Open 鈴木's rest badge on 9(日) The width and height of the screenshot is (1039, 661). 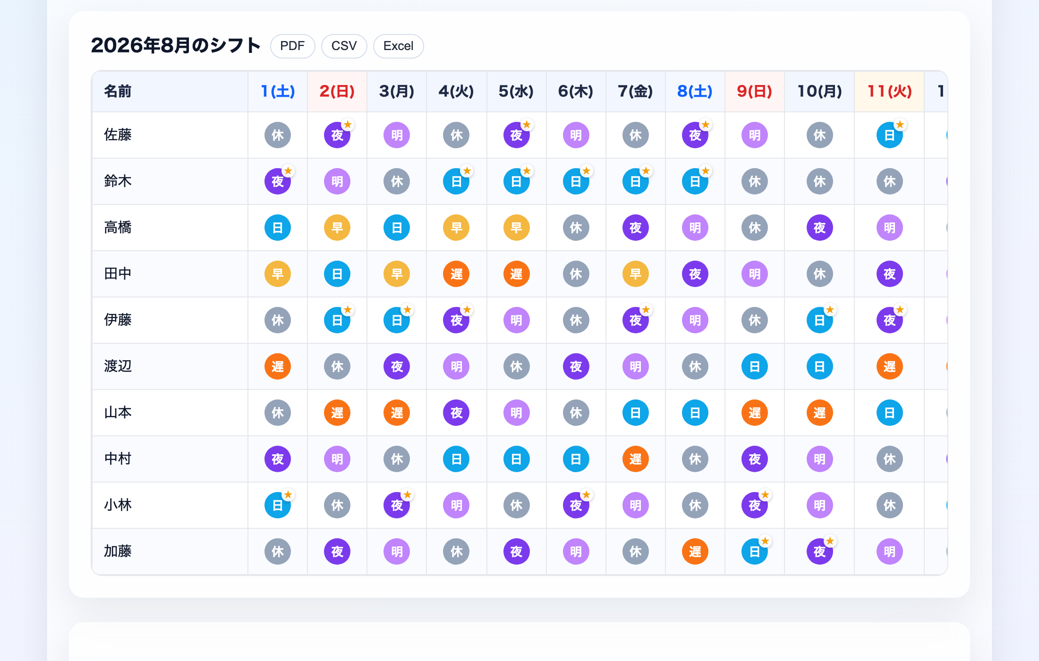(754, 181)
